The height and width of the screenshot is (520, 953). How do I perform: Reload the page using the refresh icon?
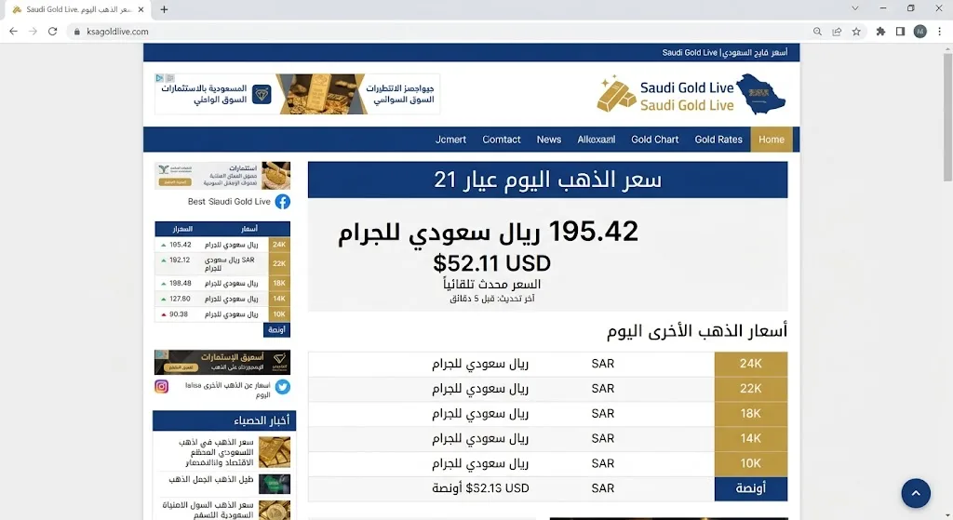[52, 32]
